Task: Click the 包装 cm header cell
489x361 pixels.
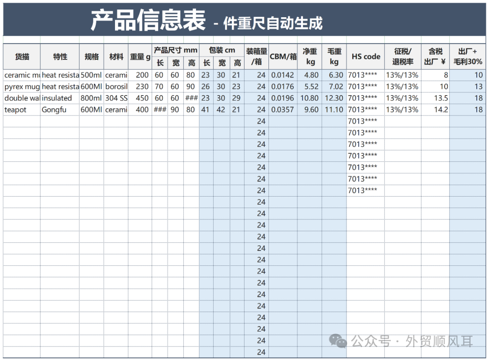Action: [221, 50]
